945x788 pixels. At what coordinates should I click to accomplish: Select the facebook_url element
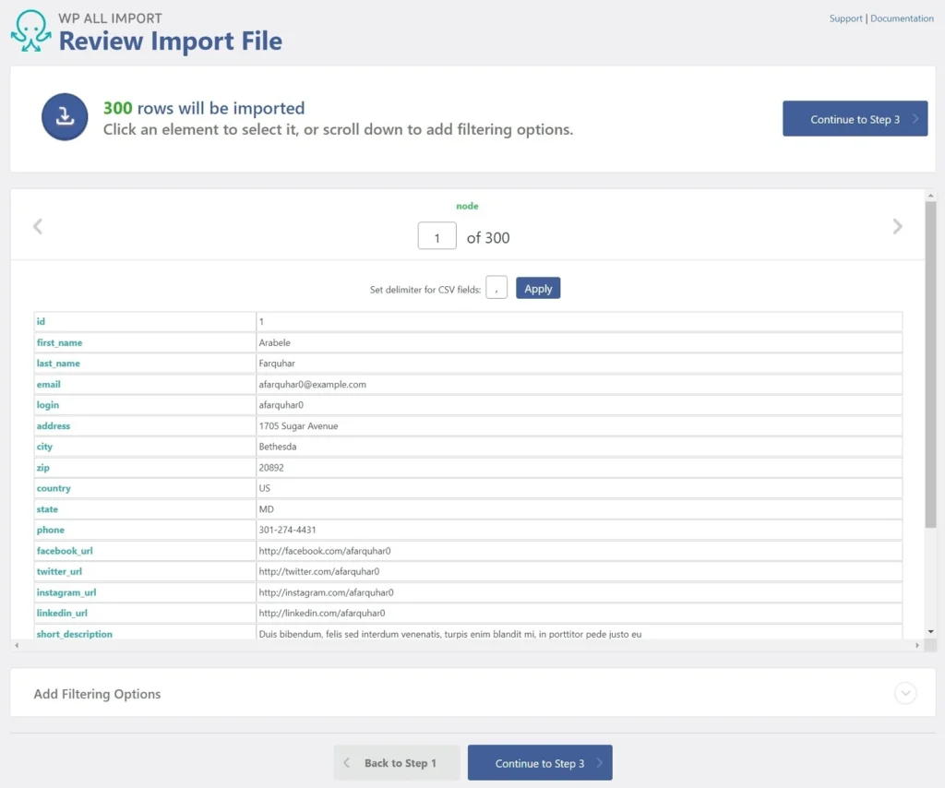(65, 551)
